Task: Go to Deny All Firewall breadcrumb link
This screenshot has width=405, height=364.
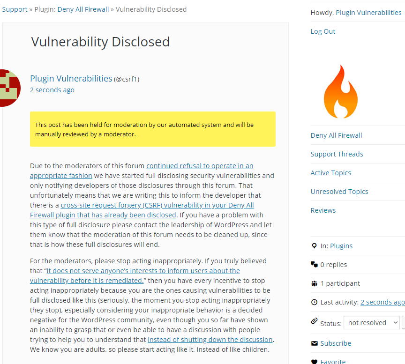Action: click(83, 9)
